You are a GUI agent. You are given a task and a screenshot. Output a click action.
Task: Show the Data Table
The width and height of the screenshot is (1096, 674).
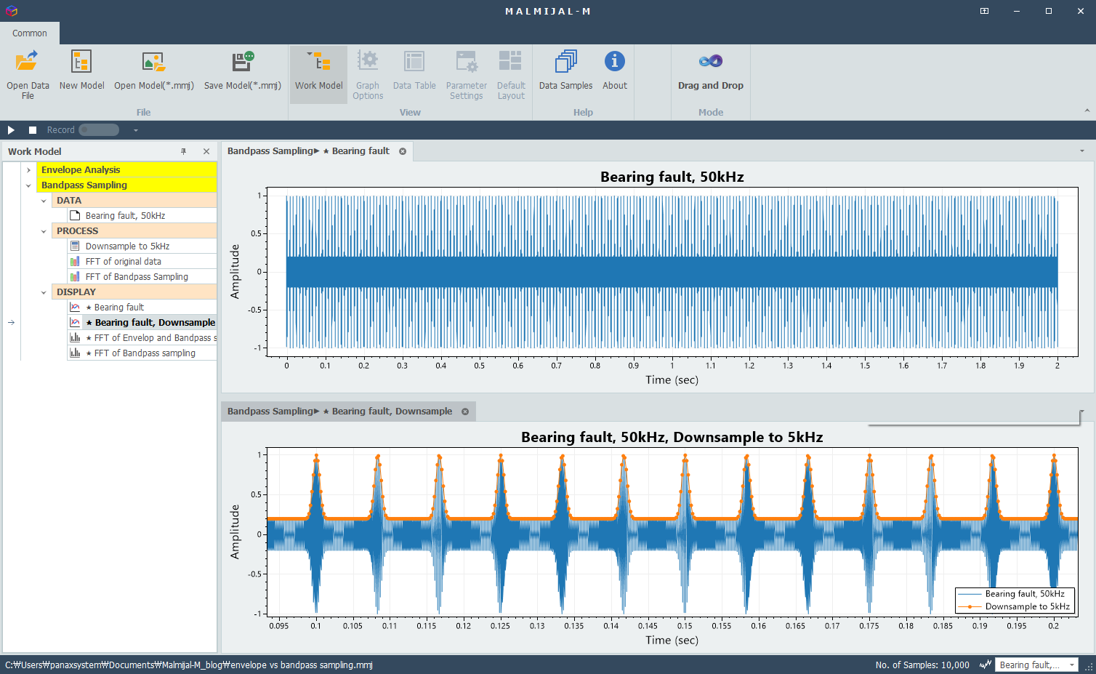[414, 71]
